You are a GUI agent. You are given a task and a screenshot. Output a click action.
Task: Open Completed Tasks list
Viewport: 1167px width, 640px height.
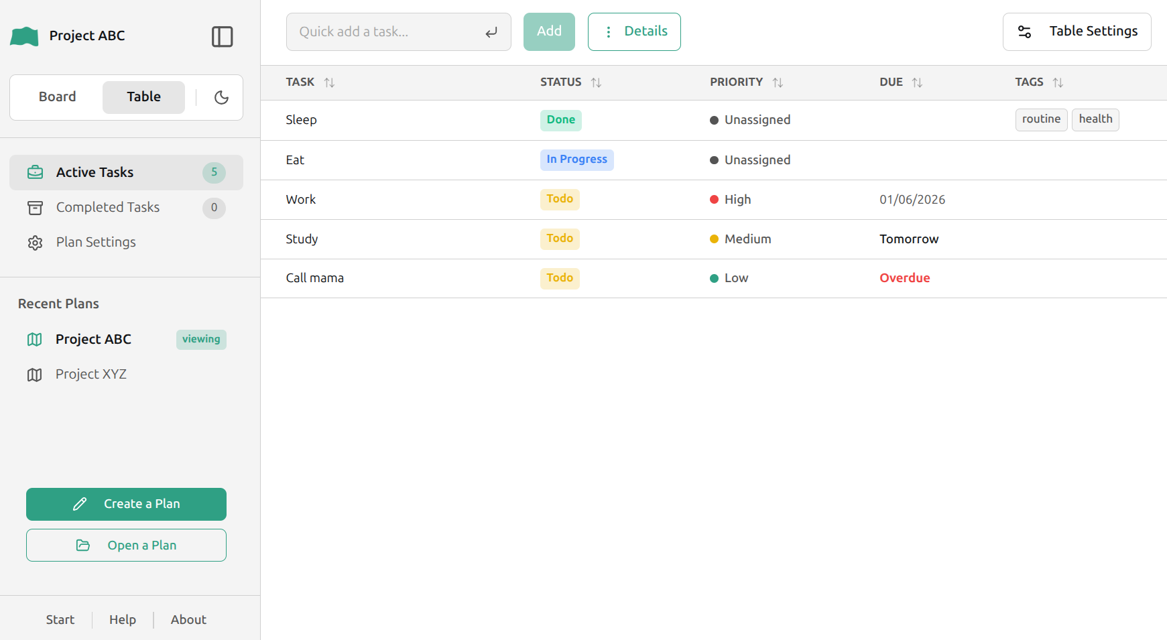point(126,208)
